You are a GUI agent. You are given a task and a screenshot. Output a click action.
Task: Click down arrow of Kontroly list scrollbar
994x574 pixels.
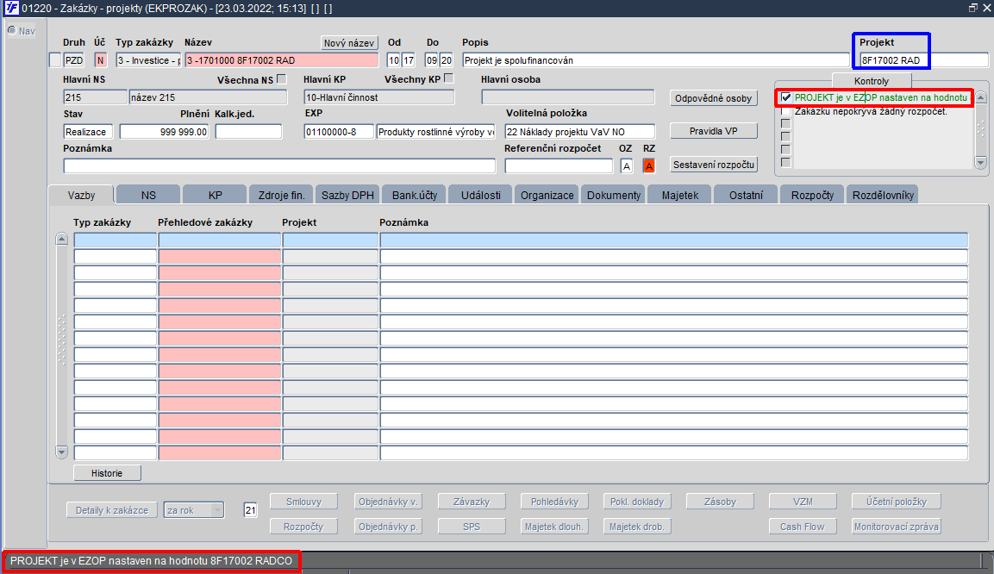[981, 163]
